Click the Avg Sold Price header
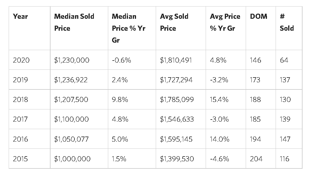Image resolution: width=310 pixels, height=175 pixels. tap(174, 22)
